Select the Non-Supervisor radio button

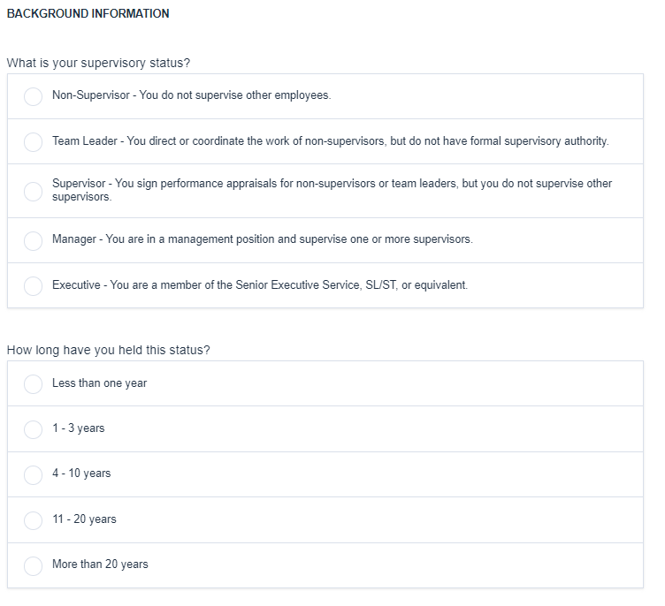(33, 96)
